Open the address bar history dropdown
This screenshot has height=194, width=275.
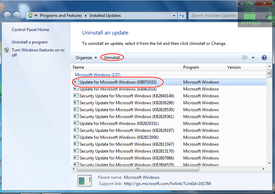174,16
